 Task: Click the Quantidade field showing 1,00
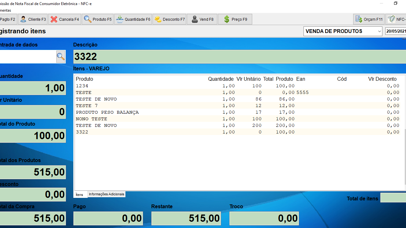33,88
